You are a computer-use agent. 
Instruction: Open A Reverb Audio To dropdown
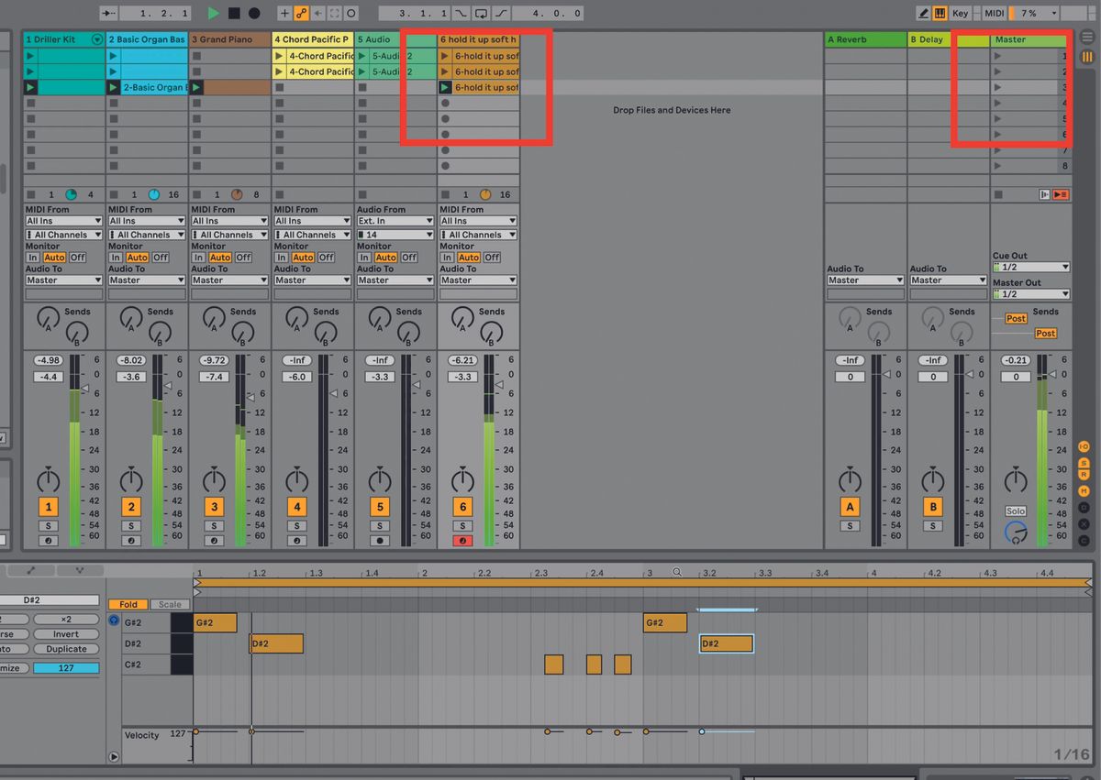point(865,280)
